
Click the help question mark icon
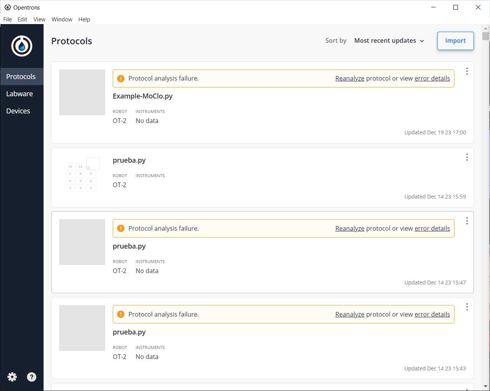click(32, 377)
